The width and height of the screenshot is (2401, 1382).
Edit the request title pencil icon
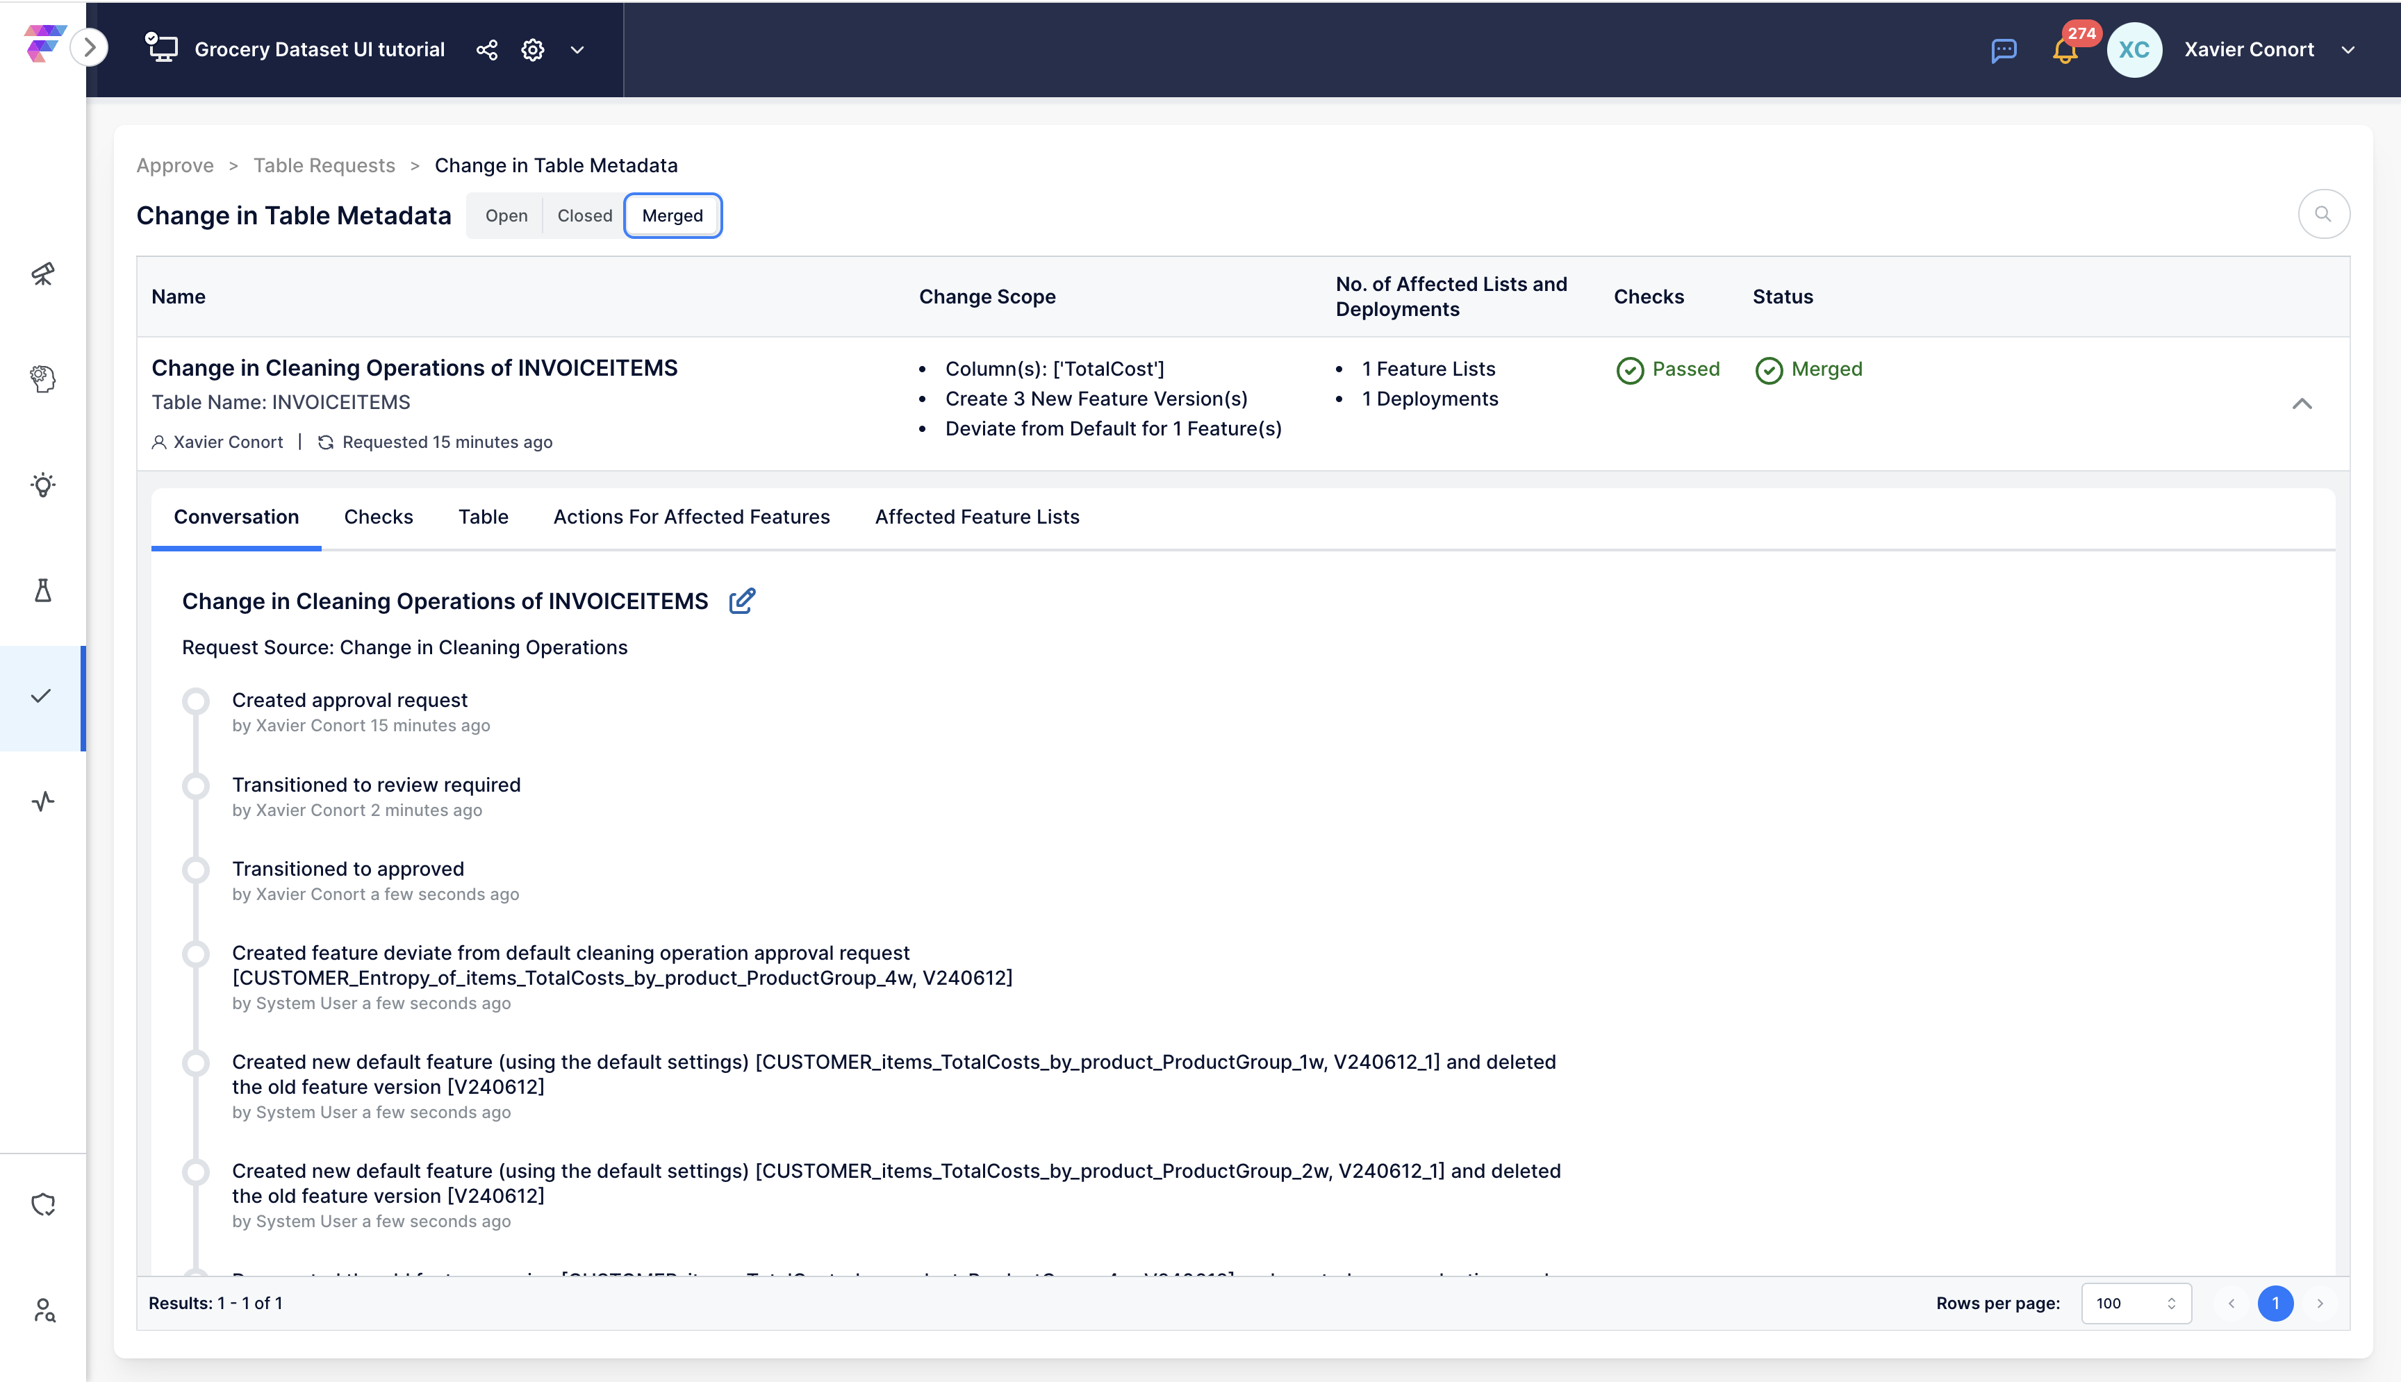coord(741,601)
